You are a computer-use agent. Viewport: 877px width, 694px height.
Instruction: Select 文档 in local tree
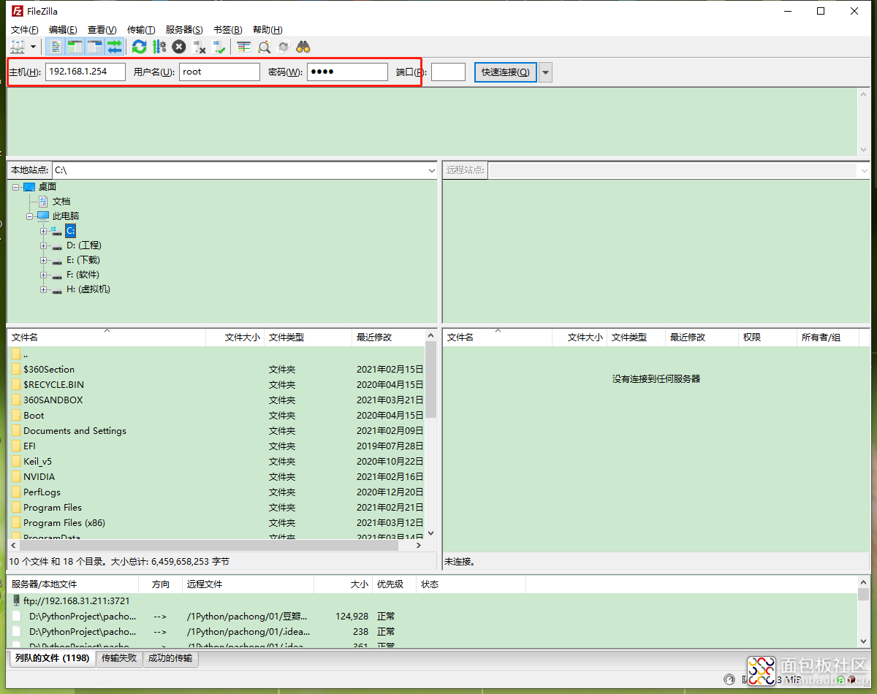61,202
